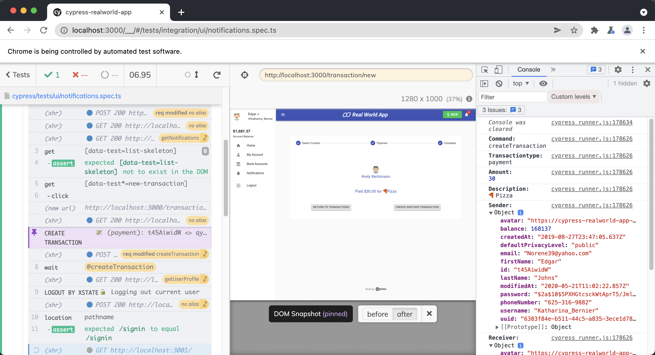
Task: Open the notifications.spec.ts file link
Action: point(66,96)
